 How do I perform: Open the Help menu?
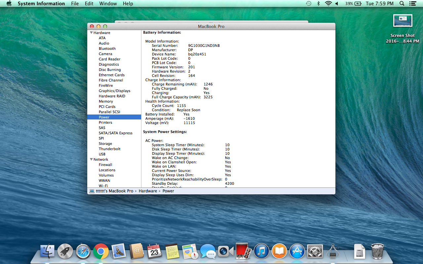click(x=128, y=4)
